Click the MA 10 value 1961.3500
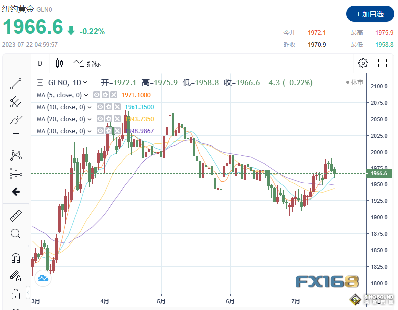Image resolution: width=398 pixels, height=310 pixels. (x=139, y=107)
